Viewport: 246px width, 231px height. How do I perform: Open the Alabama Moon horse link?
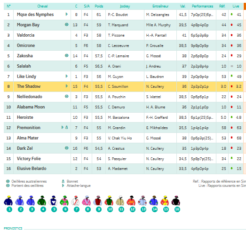click(31, 107)
